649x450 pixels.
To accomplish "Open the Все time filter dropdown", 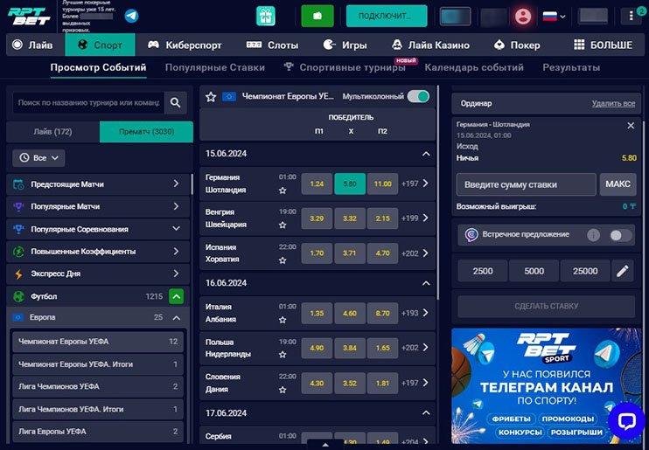I will click(38, 158).
